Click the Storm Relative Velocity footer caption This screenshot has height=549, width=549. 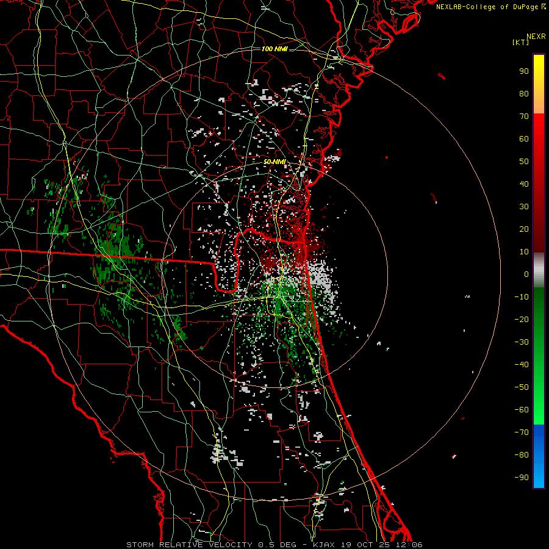pos(274,545)
